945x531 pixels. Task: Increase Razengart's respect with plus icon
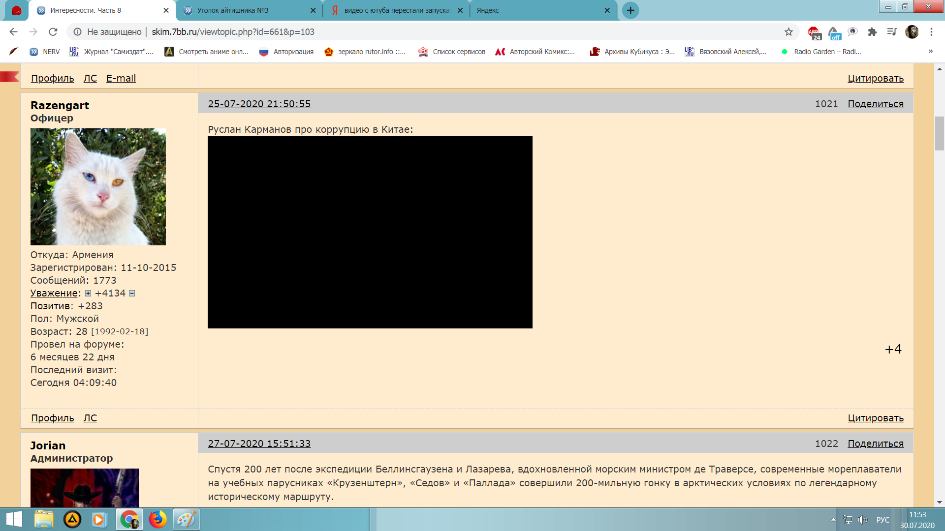88,294
